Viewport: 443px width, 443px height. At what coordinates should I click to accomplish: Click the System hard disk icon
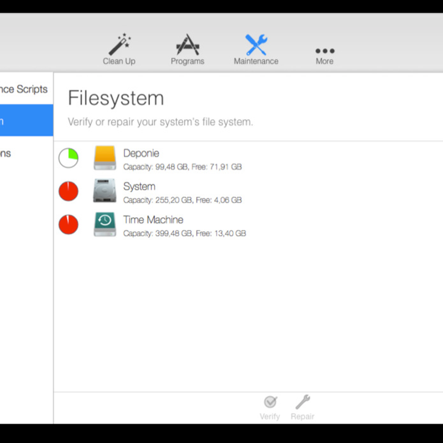[105, 191]
